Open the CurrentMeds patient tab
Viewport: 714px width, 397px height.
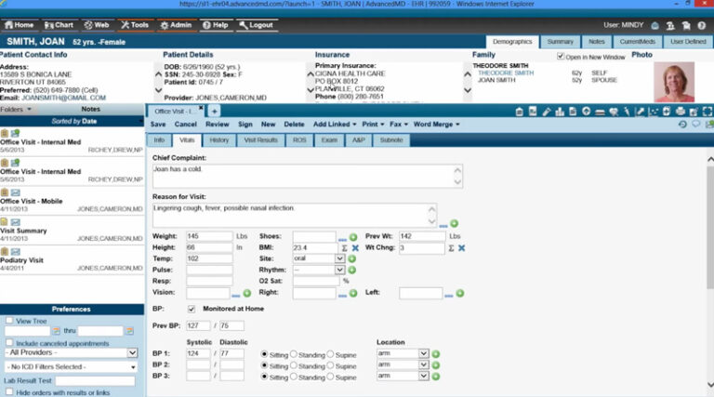coord(637,42)
